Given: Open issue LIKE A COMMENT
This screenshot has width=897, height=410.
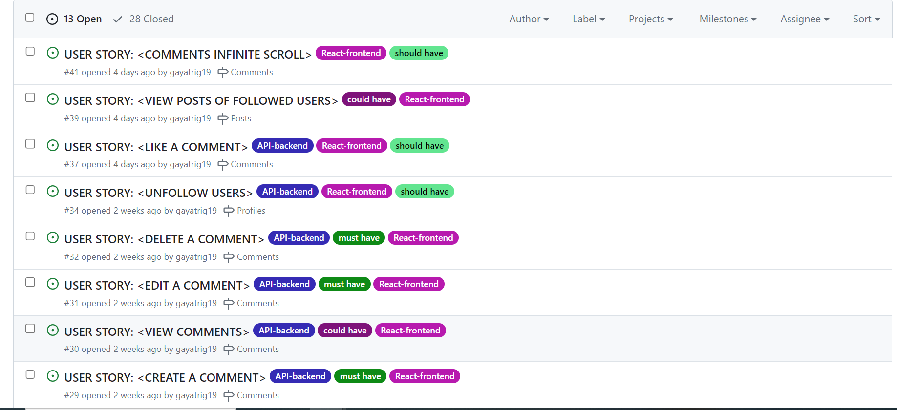Looking at the screenshot, I should pyautogui.click(x=156, y=147).
